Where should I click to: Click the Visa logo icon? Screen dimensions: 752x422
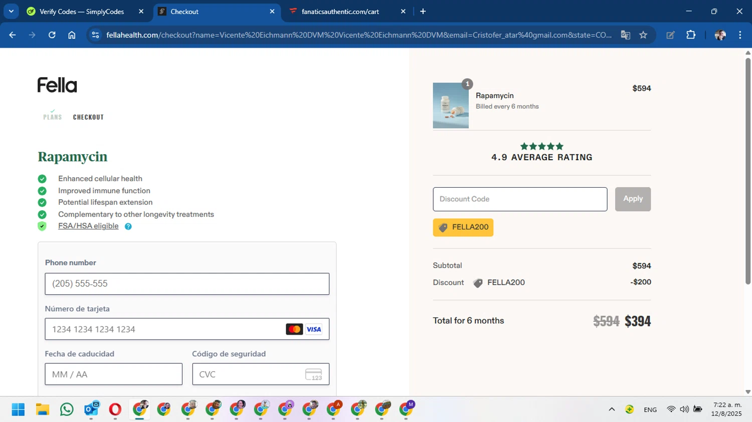314,329
